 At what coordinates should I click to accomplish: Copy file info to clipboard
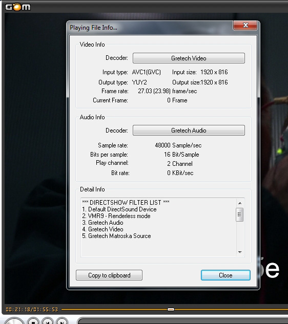pyautogui.click(x=109, y=275)
